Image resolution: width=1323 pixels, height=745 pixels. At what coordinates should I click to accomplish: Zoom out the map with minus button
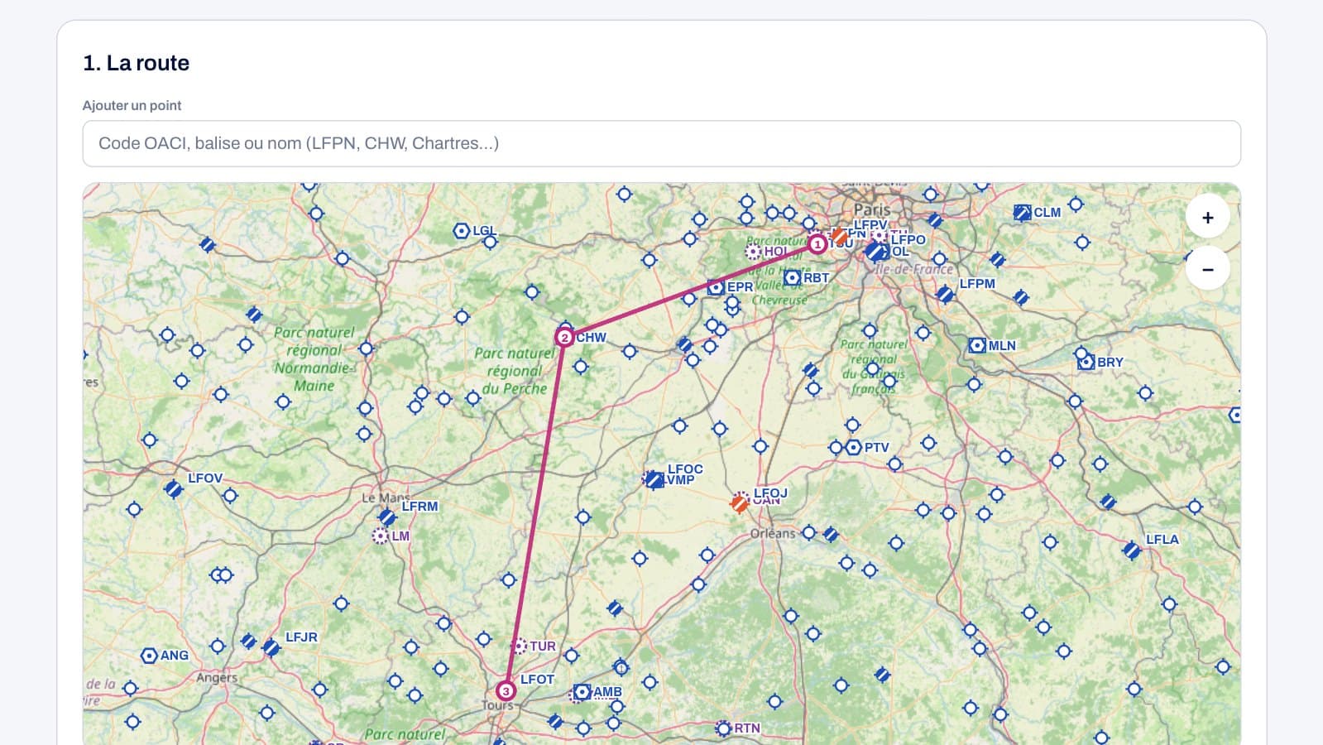(x=1207, y=269)
